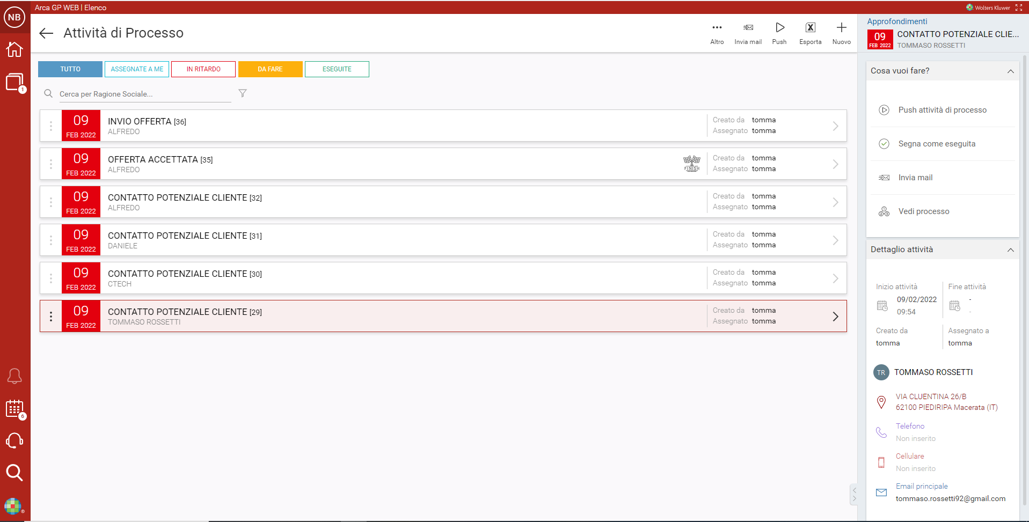
Task: Open address VIA CLUENTINA 26/B
Action: click(946, 402)
